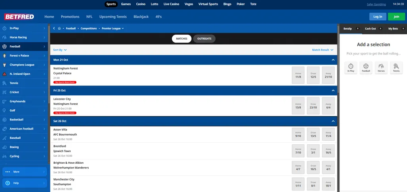
Task: Bet Home 7/10 on Brentford v Ipswich
Action: tap(298, 151)
